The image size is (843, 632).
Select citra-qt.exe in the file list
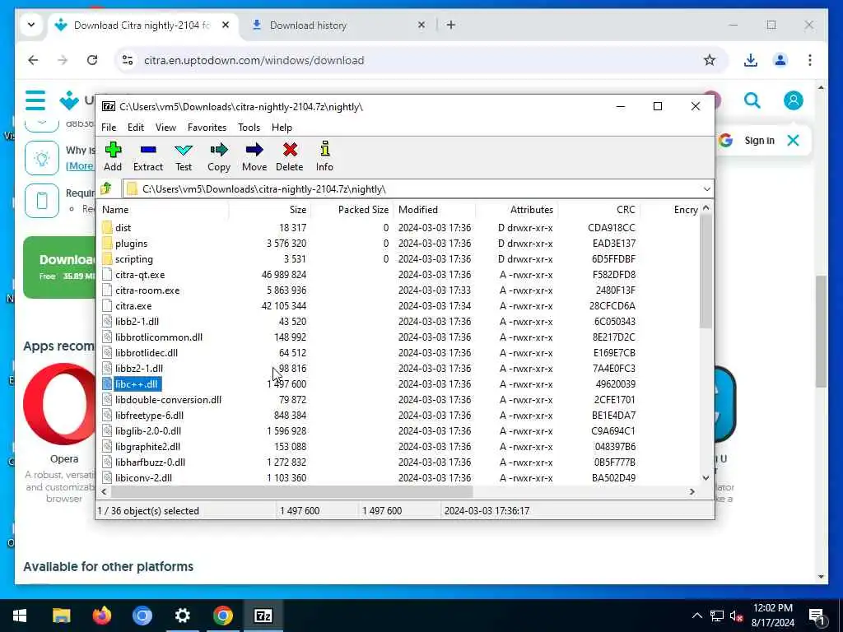140,275
